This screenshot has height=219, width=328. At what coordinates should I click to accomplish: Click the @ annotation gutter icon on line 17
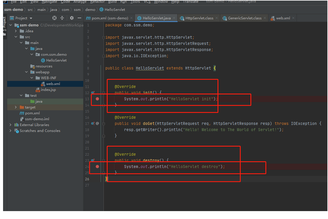pos(97,124)
